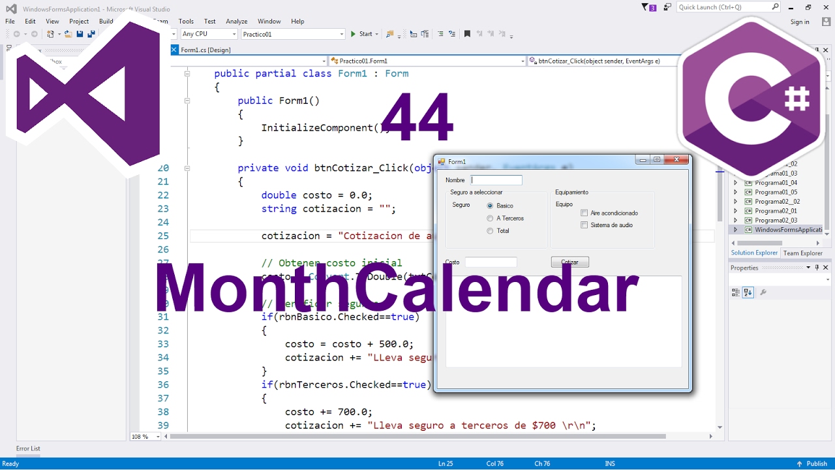Screen dimensions: 835x470
Task: Click the Save All icon
Action: (x=91, y=34)
